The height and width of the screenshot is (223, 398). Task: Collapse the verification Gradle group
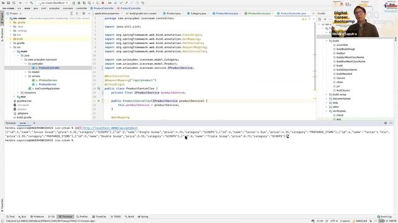pos(326,111)
